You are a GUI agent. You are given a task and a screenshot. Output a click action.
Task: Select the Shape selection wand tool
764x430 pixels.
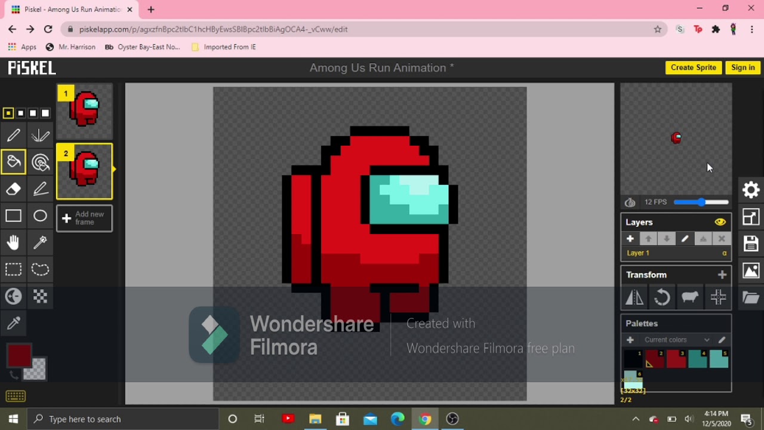40,243
